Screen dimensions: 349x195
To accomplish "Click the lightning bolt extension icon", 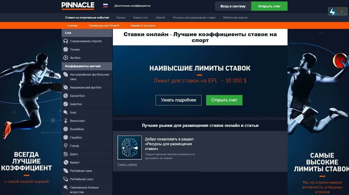I will pos(333,11).
